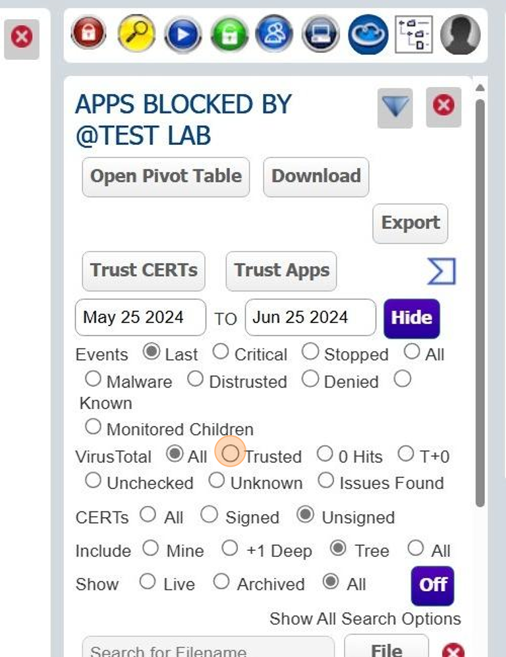Hide the search filter options
506x657 pixels.
click(x=411, y=318)
